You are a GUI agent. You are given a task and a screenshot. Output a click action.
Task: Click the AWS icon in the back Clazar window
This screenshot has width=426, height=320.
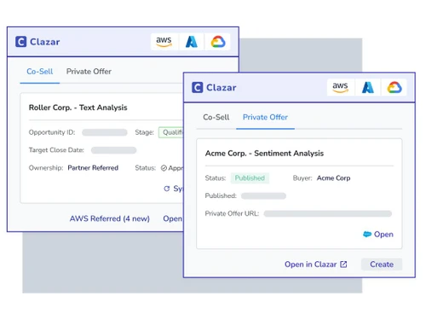coord(164,42)
